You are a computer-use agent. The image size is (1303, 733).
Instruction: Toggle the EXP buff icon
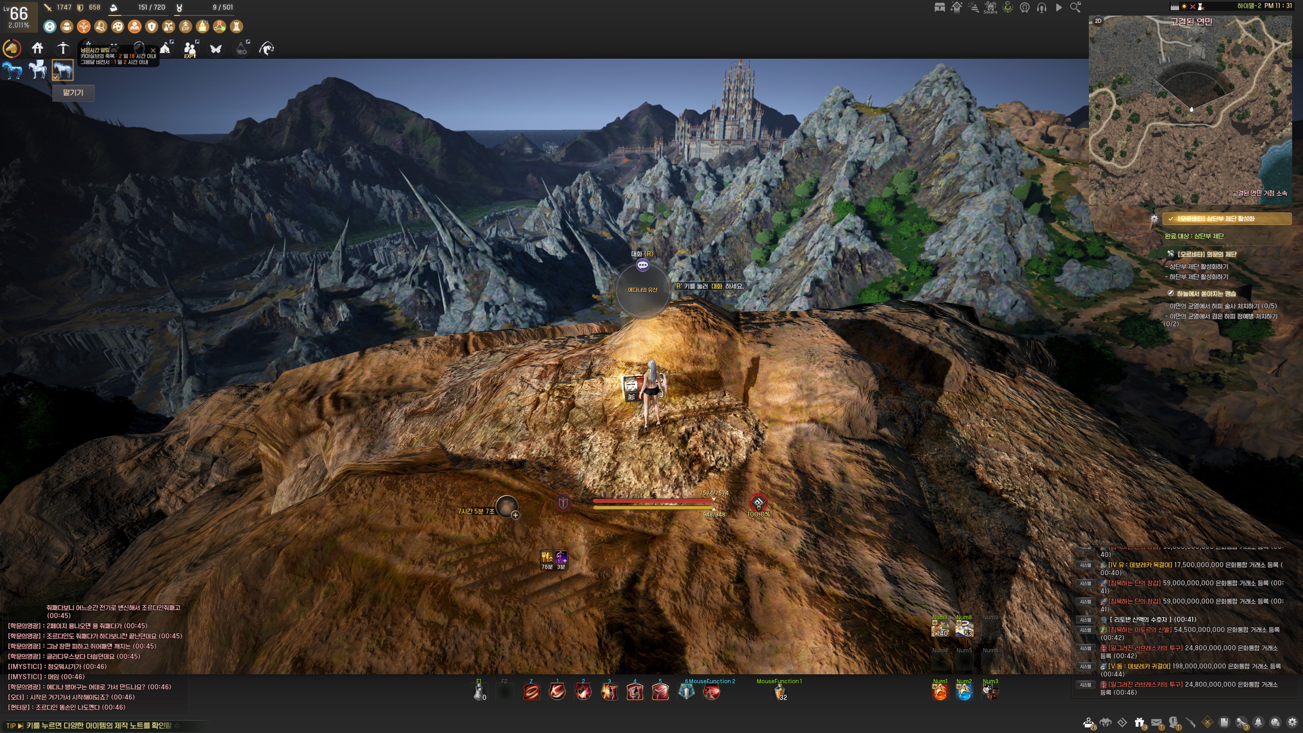coord(186,26)
